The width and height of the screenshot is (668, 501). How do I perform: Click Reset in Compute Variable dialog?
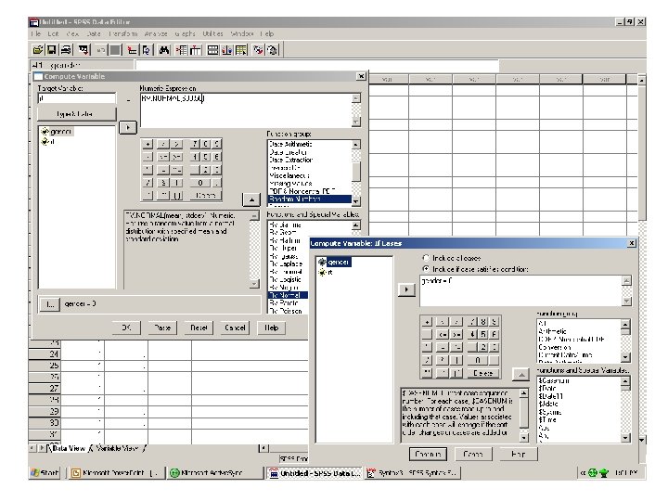[x=199, y=328]
